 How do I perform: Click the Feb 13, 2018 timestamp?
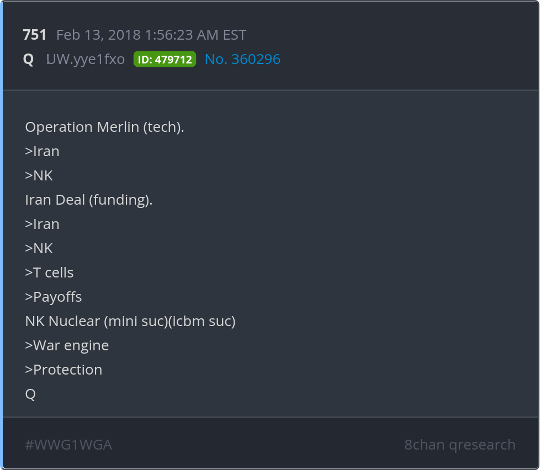tap(151, 35)
